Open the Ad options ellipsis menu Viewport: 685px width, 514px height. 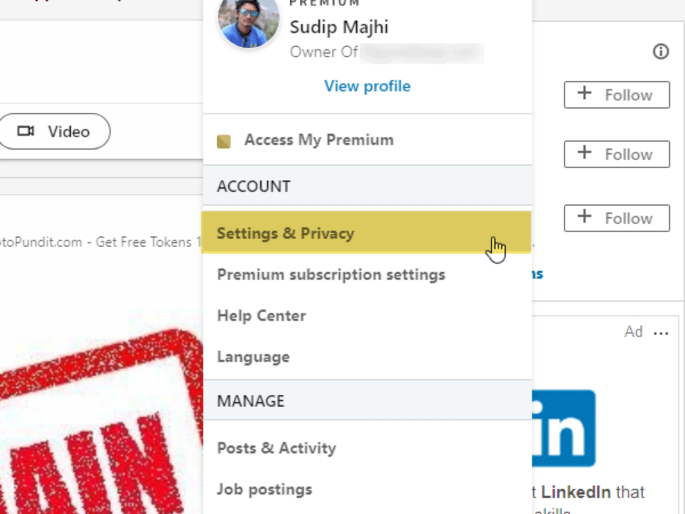661,333
